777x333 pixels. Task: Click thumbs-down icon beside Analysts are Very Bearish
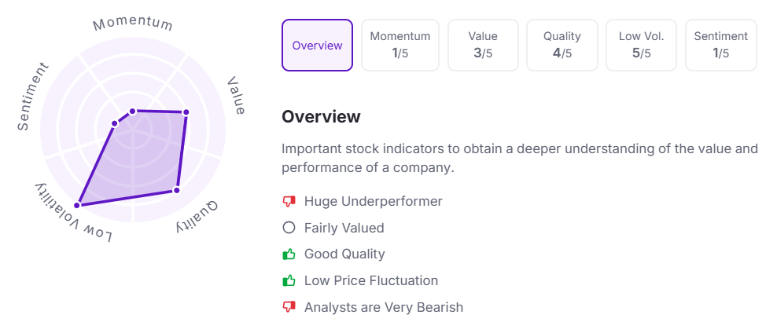pos(289,307)
